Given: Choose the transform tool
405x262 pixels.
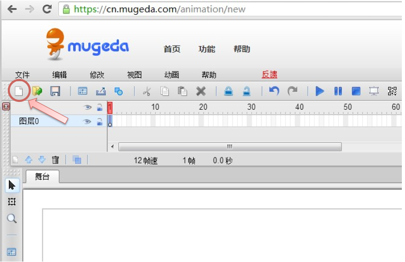Looking at the screenshot, I should coord(12,202).
